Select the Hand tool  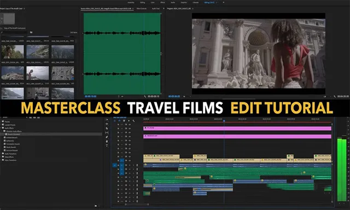pos(107,141)
